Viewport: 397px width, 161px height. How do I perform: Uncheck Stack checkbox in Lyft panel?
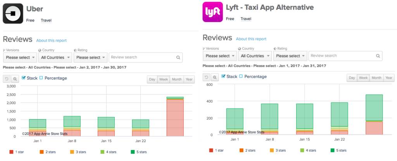pyautogui.click(x=223, y=76)
